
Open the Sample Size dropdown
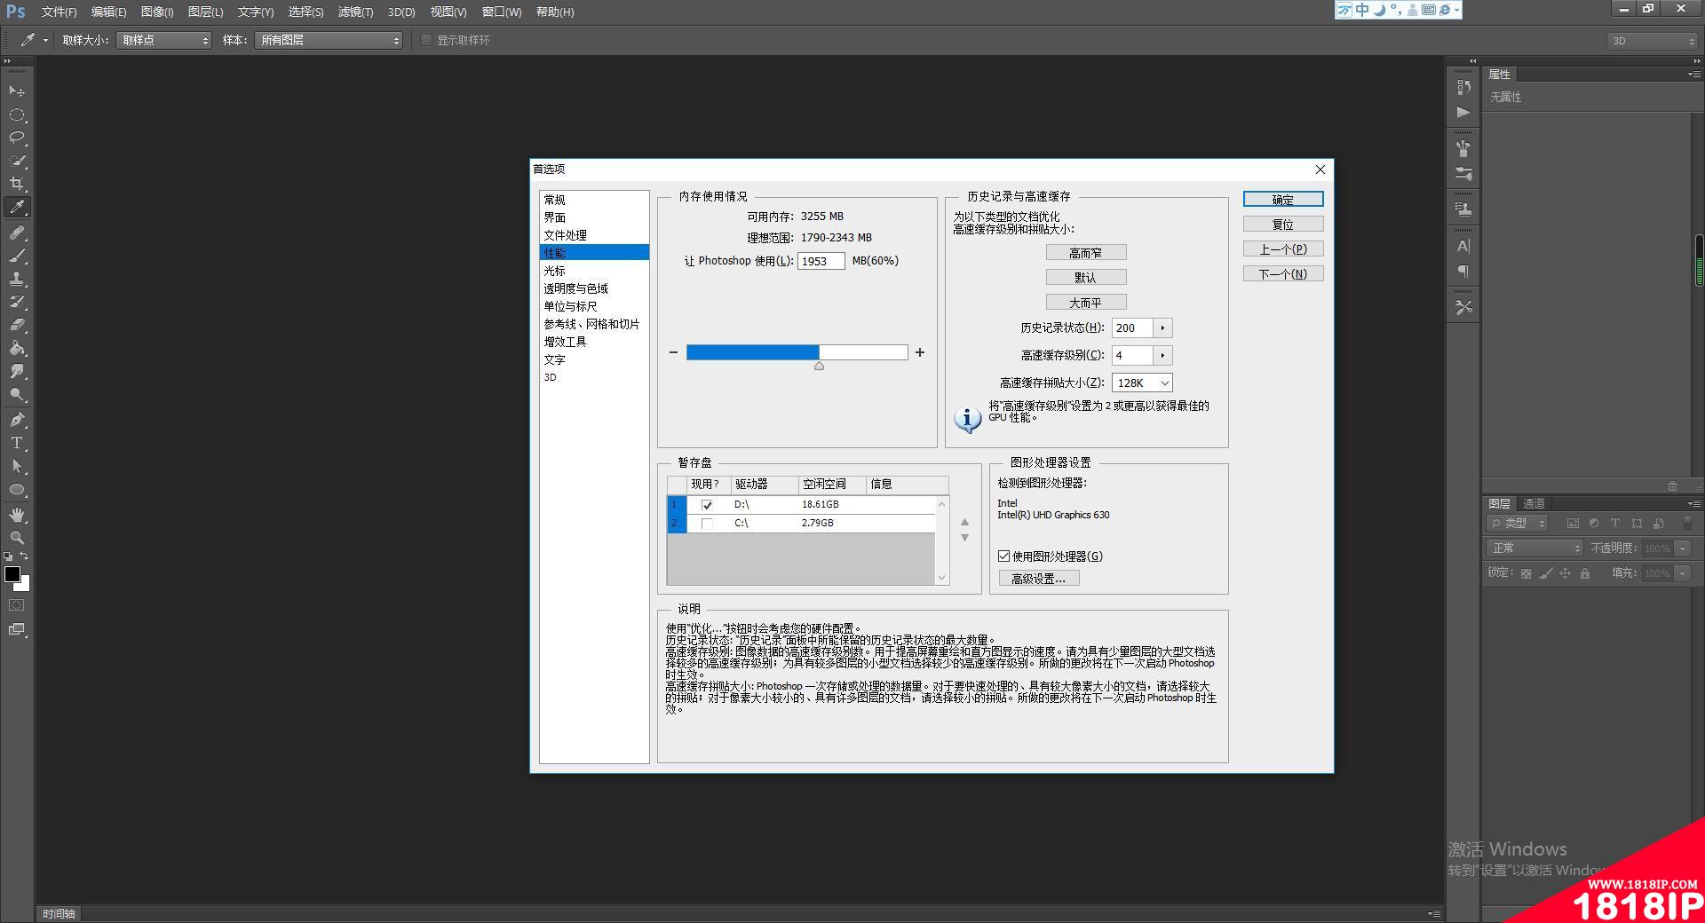coord(164,40)
